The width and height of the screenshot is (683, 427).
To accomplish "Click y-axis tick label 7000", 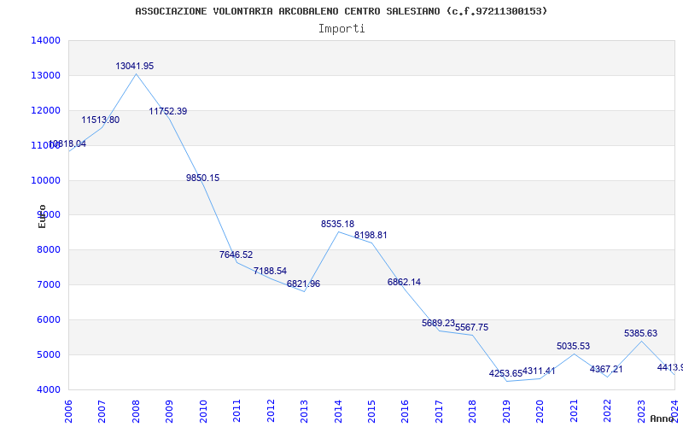I will point(48,285).
